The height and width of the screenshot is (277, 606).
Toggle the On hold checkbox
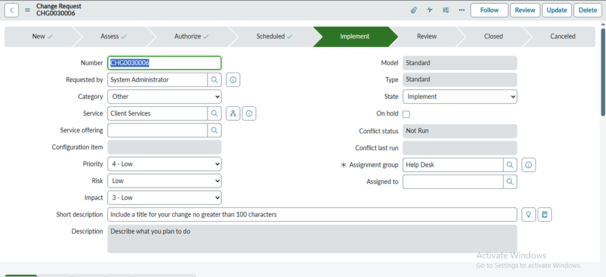point(406,114)
